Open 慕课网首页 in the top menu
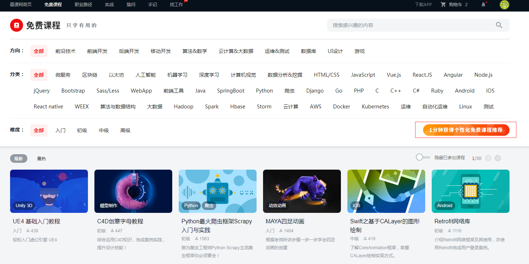The height and width of the screenshot is (264, 529). [21, 5]
